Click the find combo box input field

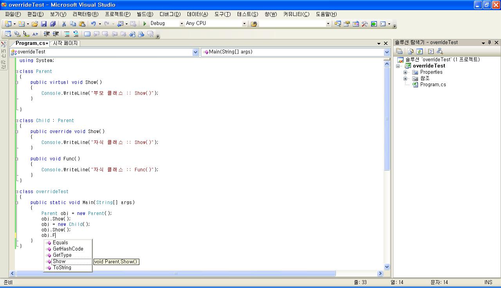[292, 24]
